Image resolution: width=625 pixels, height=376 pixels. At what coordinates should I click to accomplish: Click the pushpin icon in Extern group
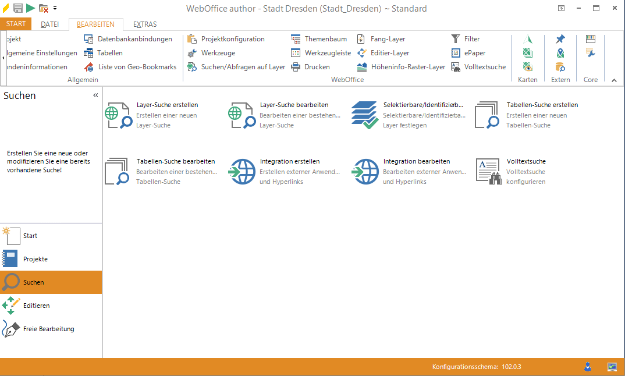tap(560, 39)
